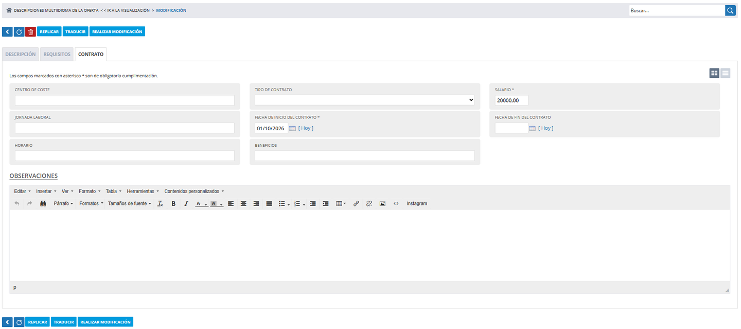Click the top Realizar Modificación button

[117, 32]
